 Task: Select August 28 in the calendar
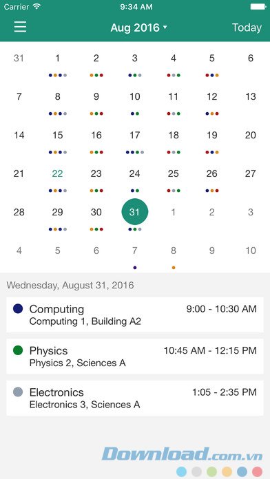19,212
